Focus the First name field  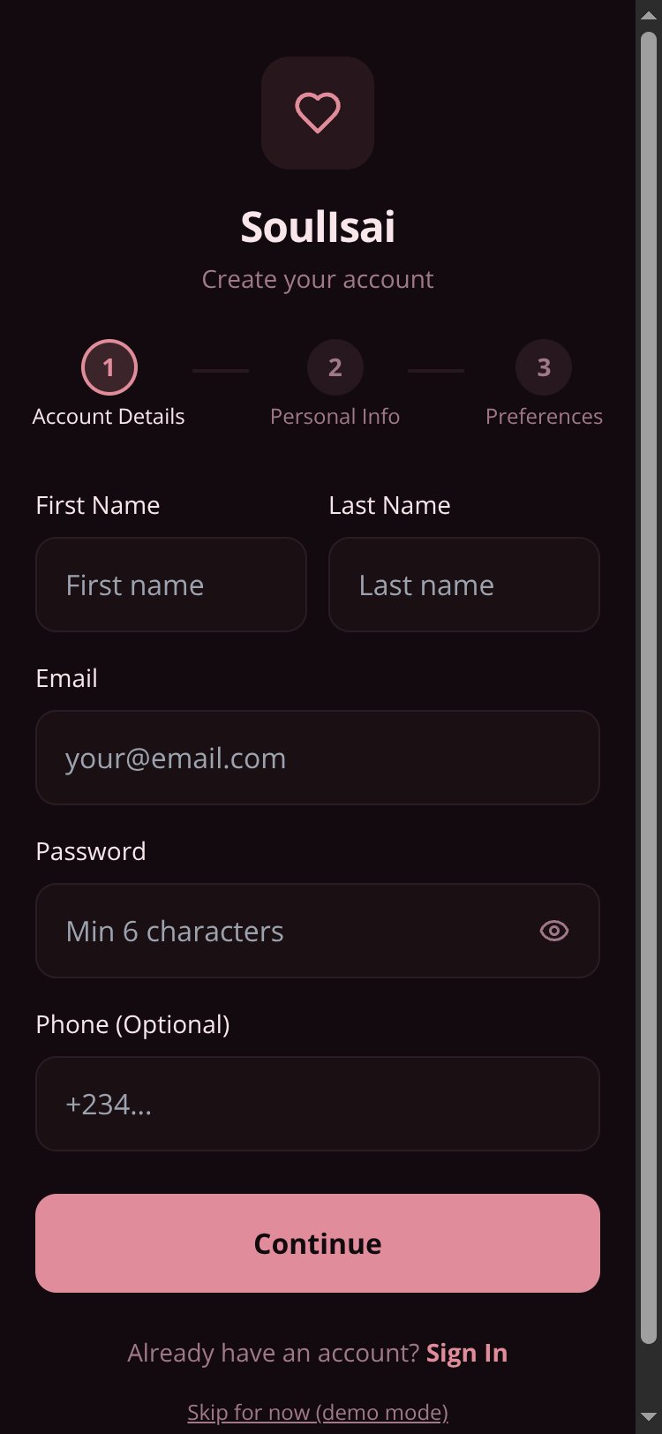171,585
